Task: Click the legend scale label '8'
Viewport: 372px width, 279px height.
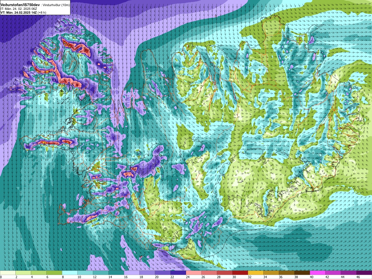Action: [63, 277]
